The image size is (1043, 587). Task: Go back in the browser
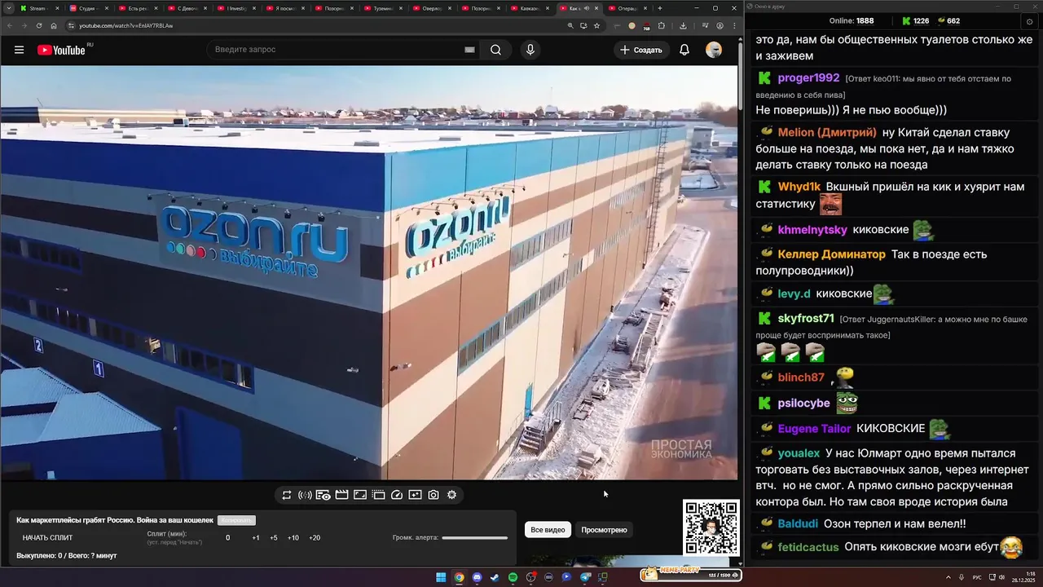pyautogui.click(x=8, y=25)
